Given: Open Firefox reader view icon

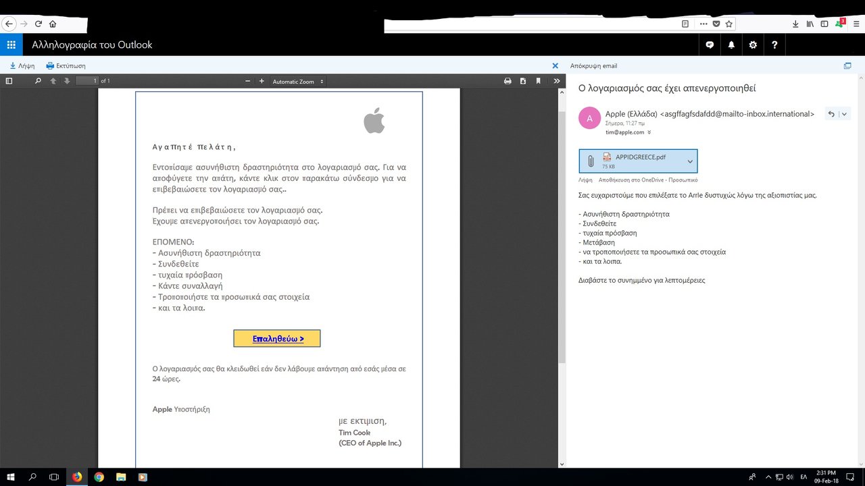Looking at the screenshot, I should click(x=685, y=24).
